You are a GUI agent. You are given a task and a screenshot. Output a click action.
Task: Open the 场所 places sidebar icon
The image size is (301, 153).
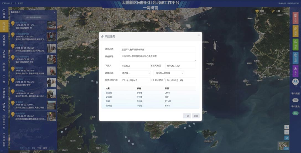(4, 106)
